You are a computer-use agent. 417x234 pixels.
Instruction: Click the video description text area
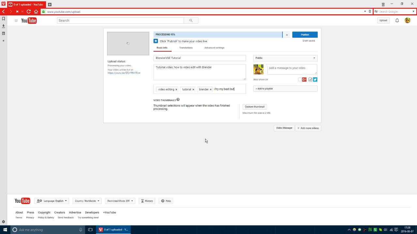200,72
